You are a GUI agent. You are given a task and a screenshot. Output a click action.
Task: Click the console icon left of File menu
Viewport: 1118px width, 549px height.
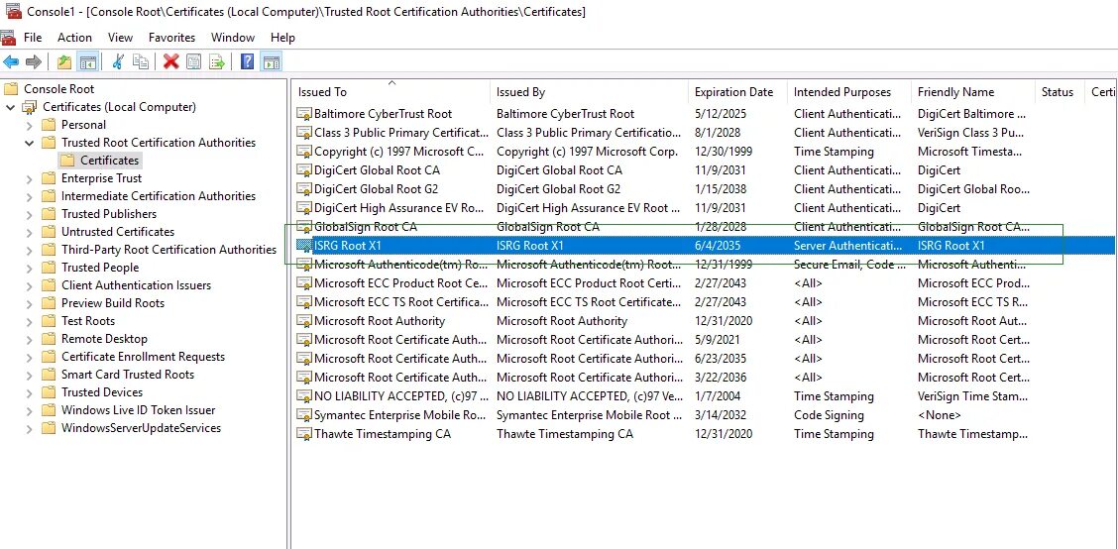coord(8,37)
